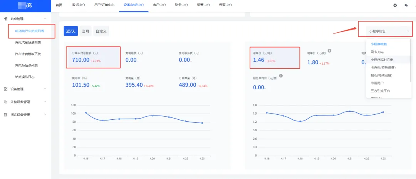This screenshot has height=179, width=416.
Task: Select the 客单价 metric card
Action: pos(275,57)
